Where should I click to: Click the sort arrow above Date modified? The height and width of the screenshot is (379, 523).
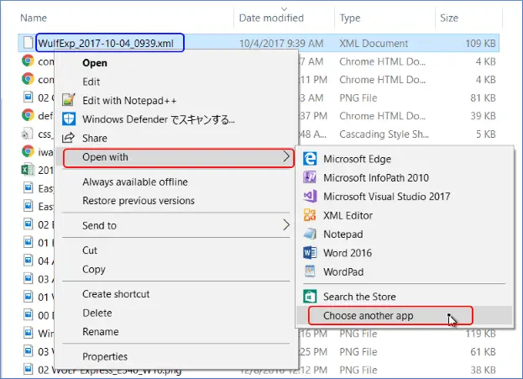coord(284,8)
